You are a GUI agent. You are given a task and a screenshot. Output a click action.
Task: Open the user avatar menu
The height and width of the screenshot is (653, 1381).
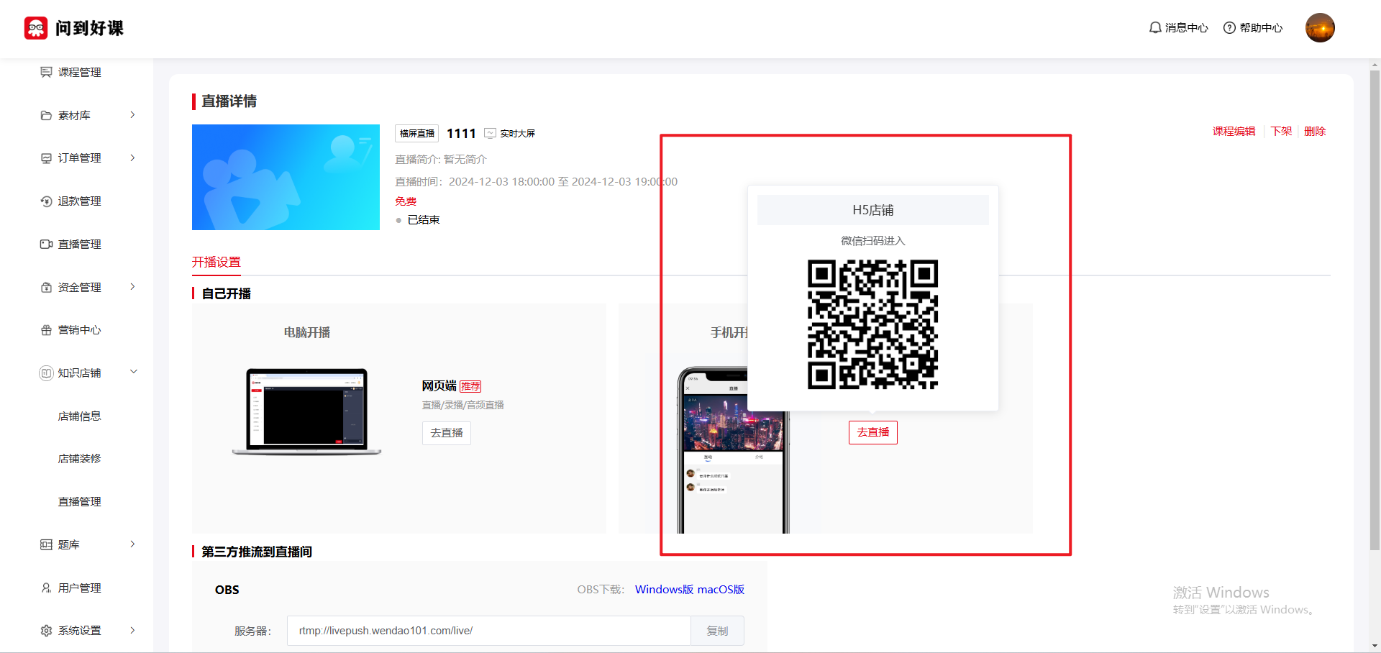pos(1320,28)
